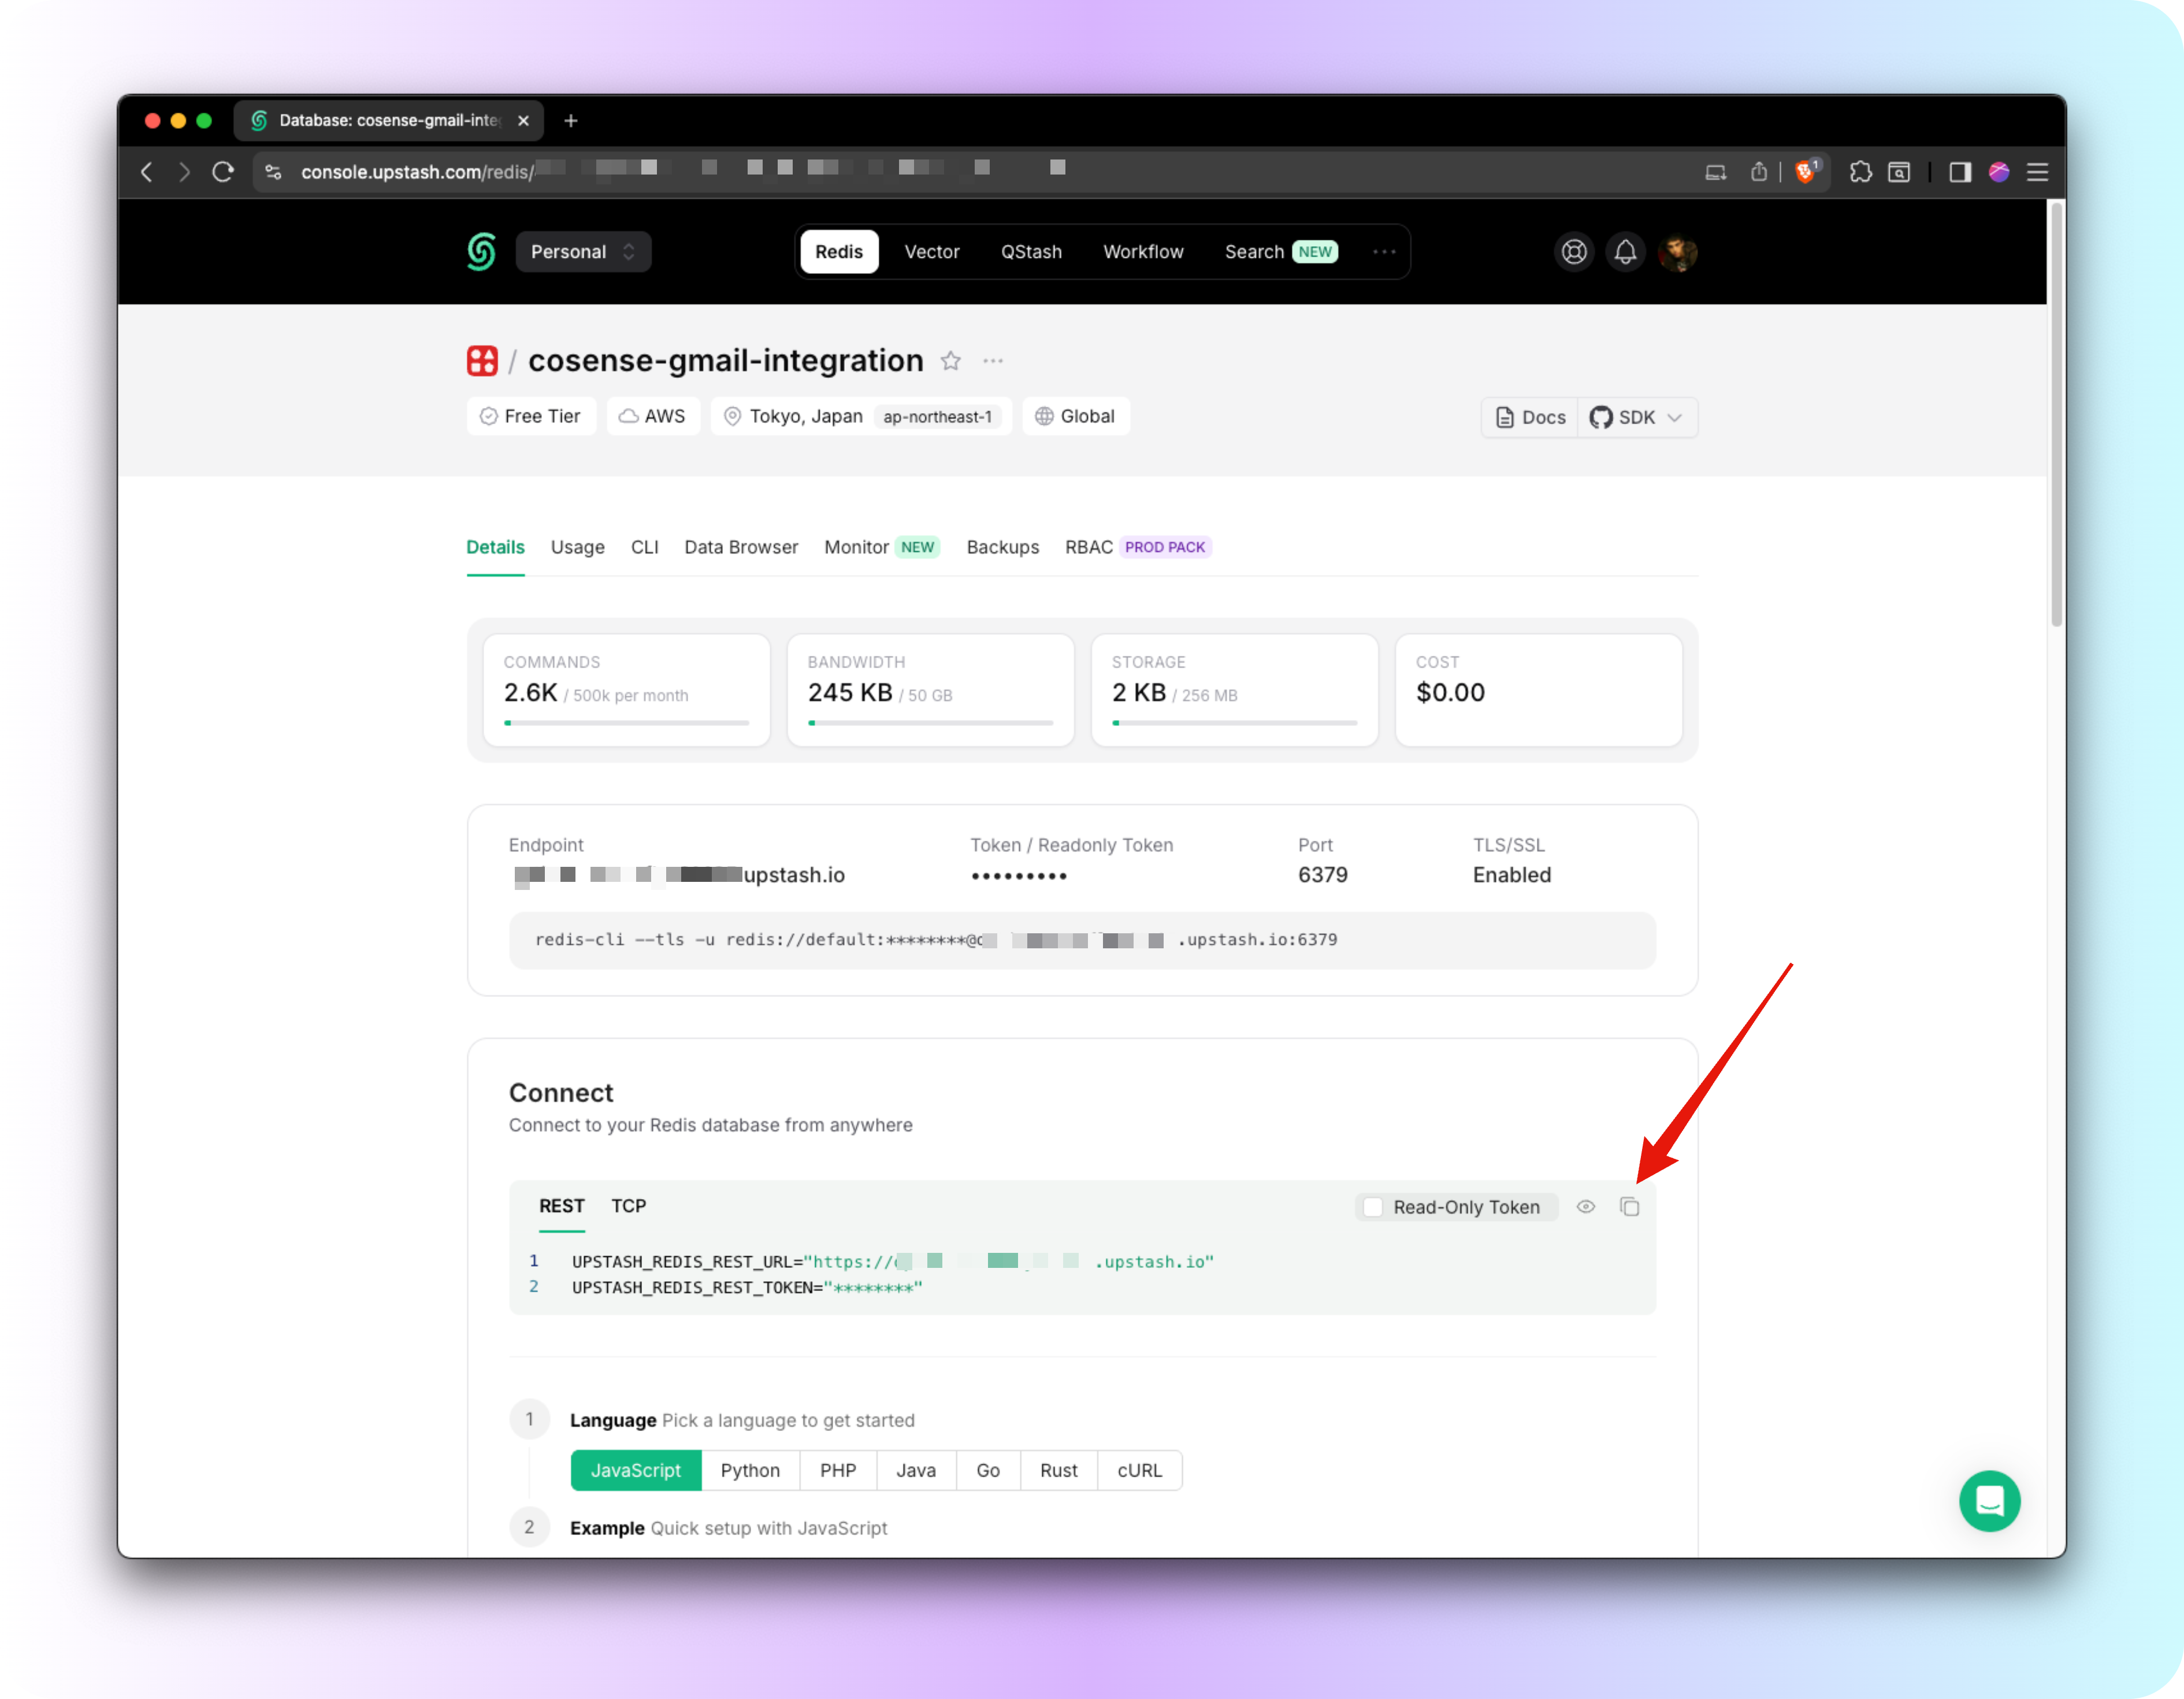Viewport: 2184px width, 1699px height.
Task: Open the Brave Shields icon
Action: (1805, 172)
